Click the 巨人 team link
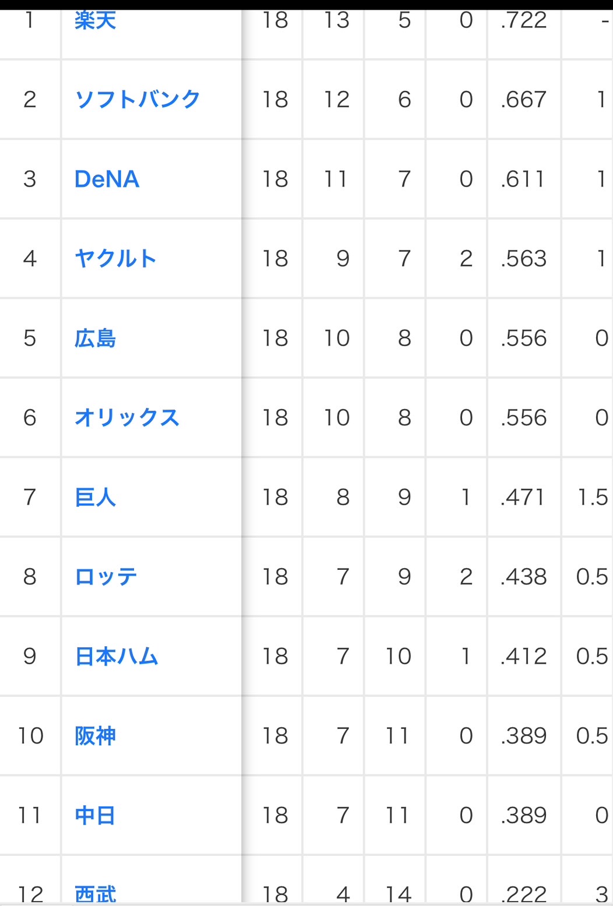613x906 pixels. tap(96, 497)
